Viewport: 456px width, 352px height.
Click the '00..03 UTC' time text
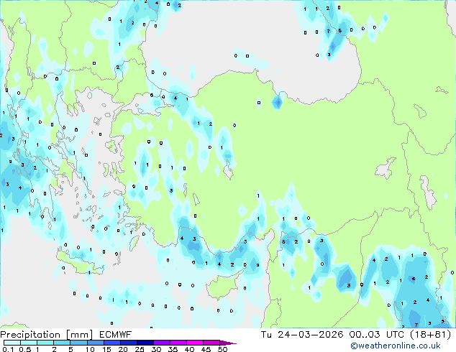[x=377, y=335]
